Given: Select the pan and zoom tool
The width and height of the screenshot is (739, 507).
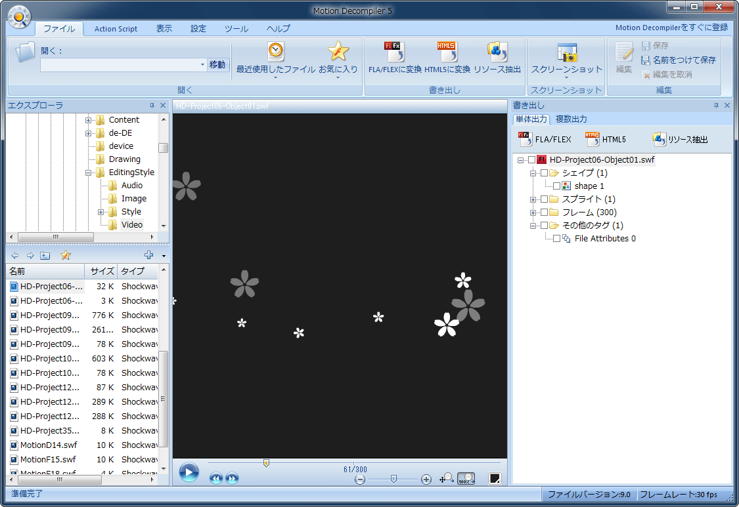Looking at the screenshot, I should [x=446, y=478].
